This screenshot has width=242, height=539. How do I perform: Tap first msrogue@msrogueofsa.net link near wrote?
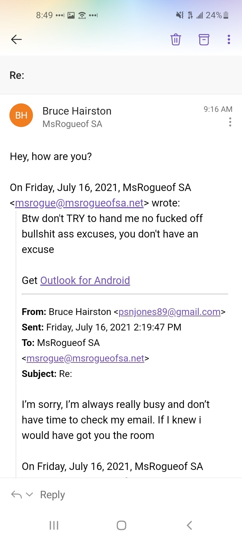click(79, 203)
